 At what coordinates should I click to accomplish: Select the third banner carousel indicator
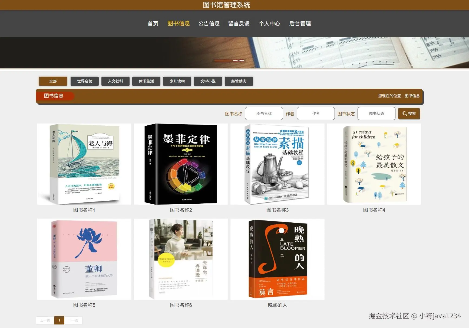242,61
